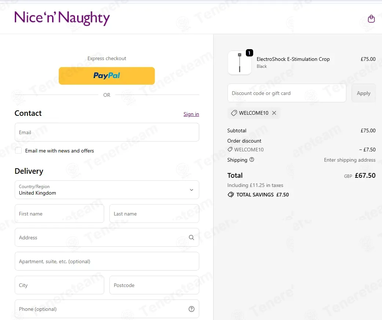
Task: Click the tag icon on the WELCOME10 chip
Action: pyautogui.click(x=234, y=113)
